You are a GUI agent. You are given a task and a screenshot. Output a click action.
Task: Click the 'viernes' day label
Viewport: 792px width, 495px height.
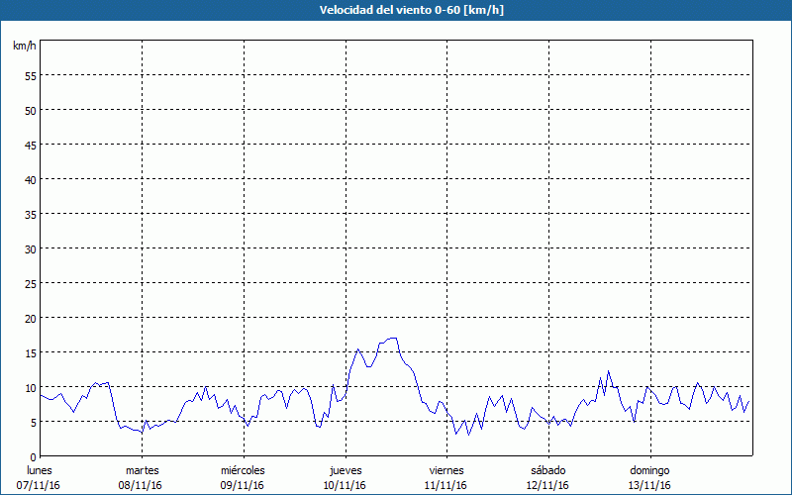point(446,469)
